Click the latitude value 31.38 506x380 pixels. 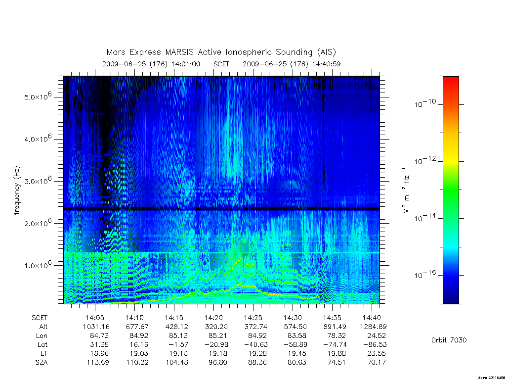click(99, 345)
